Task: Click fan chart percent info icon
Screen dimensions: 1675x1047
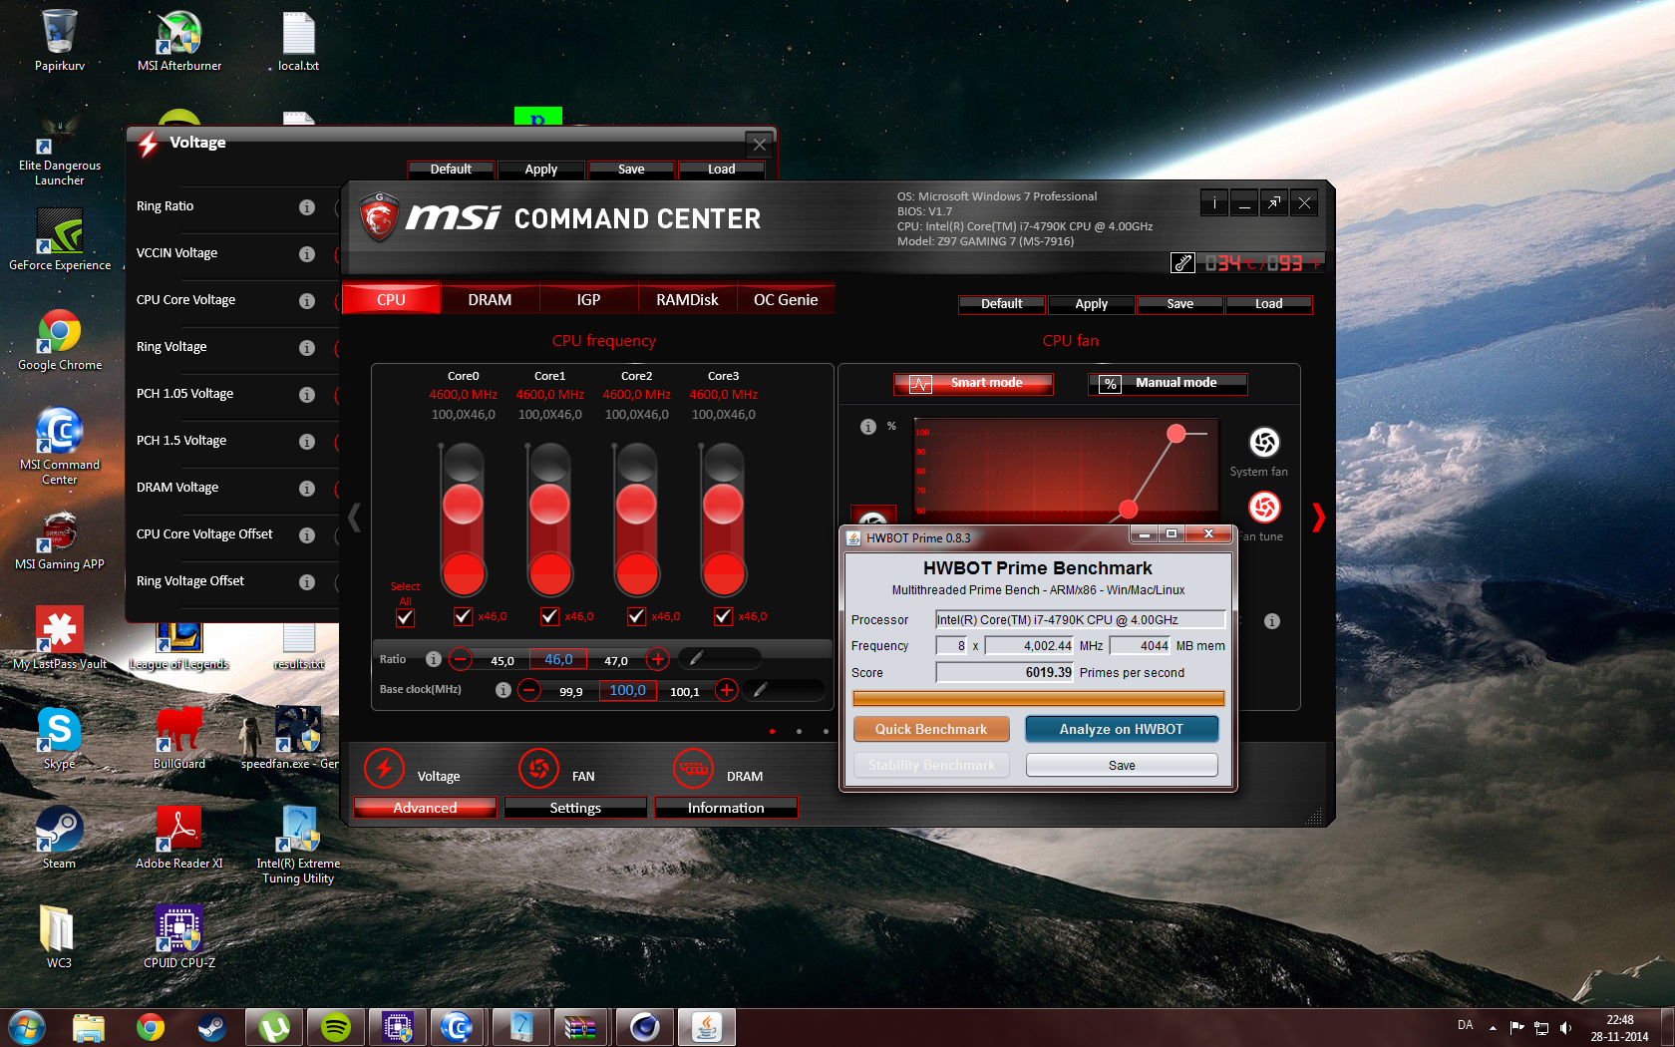Action: click(867, 427)
